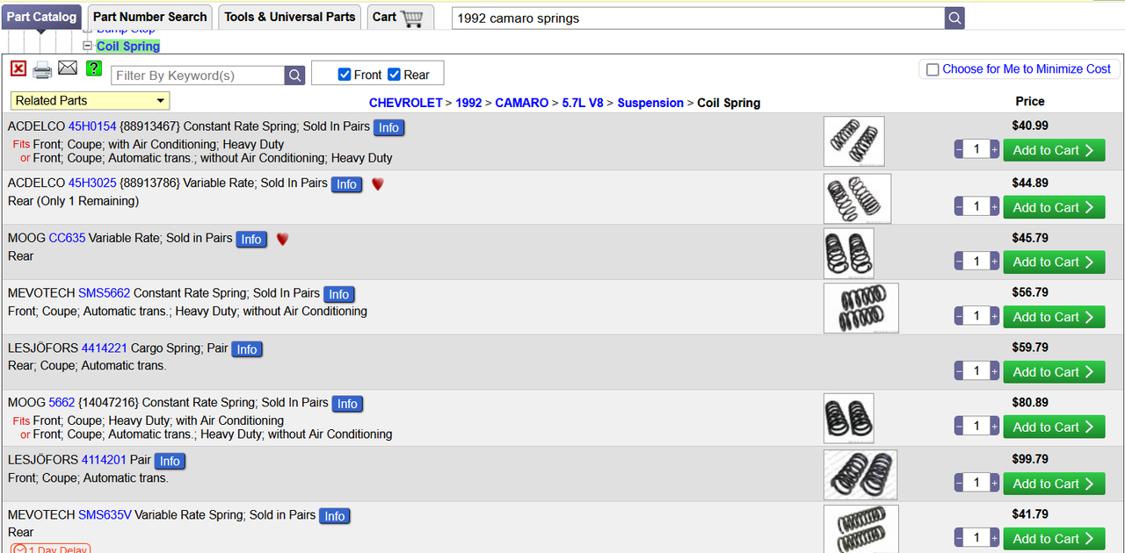This screenshot has width=1125, height=553.
Task: Add MEVOTECH SMS5662 to cart
Action: tap(1053, 317)
